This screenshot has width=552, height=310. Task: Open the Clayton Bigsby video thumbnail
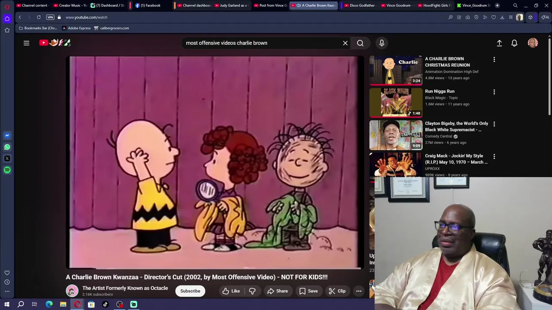point(396,135)
